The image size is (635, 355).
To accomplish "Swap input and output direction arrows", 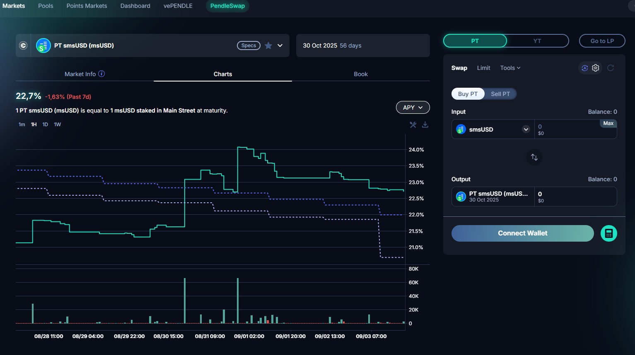I will tap(534, 157).
